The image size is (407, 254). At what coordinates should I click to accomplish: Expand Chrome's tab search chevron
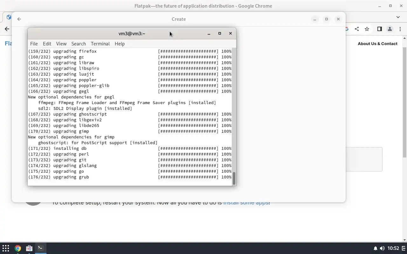(x=398, y=17)
